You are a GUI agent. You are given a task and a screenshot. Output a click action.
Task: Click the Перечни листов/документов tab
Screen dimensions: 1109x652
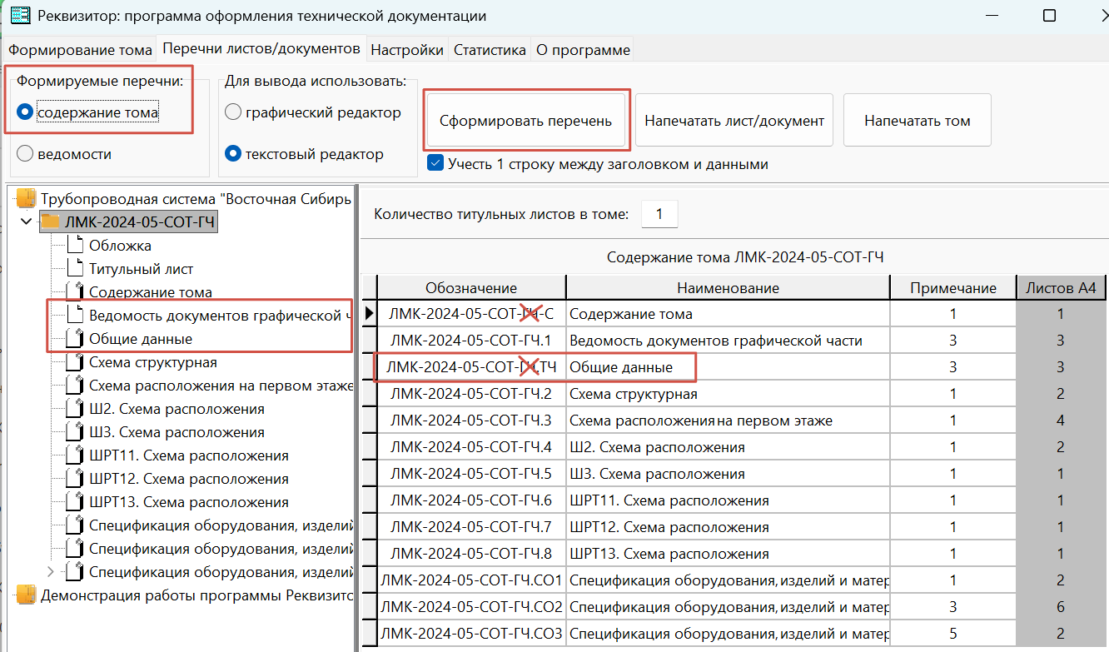[x=261, y=48]
